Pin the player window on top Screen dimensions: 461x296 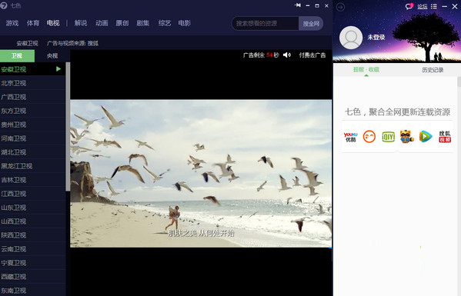(x=298, y=5)
